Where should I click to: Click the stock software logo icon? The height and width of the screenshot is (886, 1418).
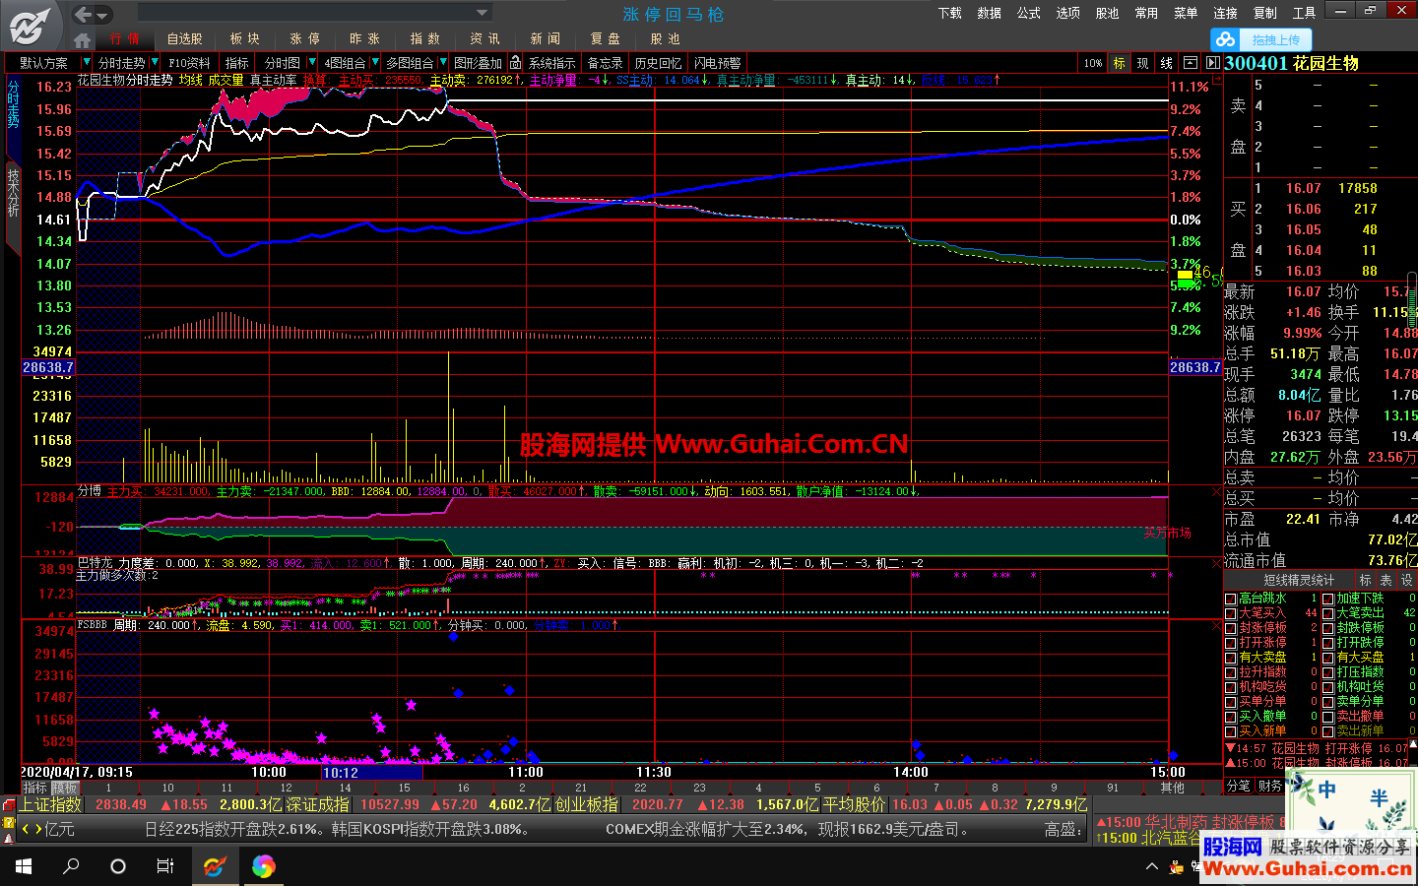pos(30,25)
